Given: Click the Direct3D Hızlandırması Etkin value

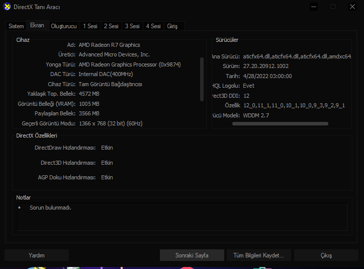Looking at the screenshot, I should click(x=107, y=163).
